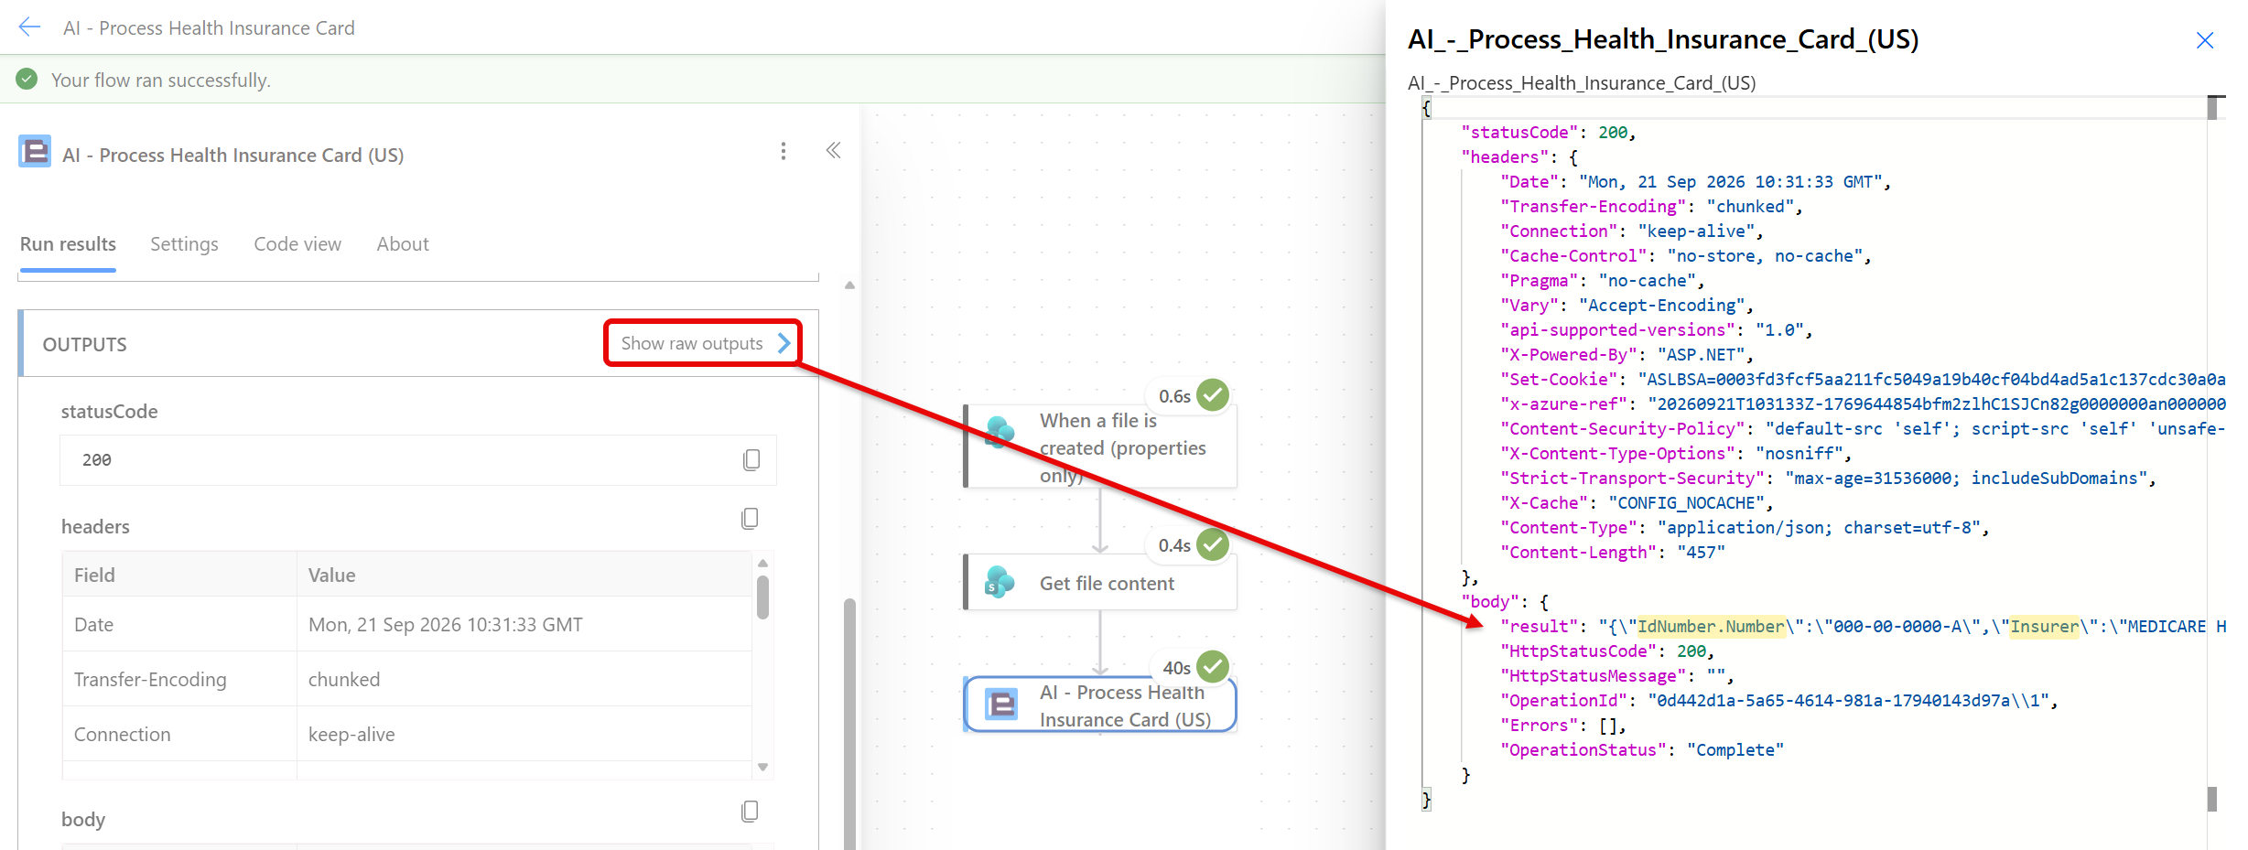This screenshot has height=850, width=2248.
Task: Click the Connection header value keep-alive
Action: [x=351, y=735]
